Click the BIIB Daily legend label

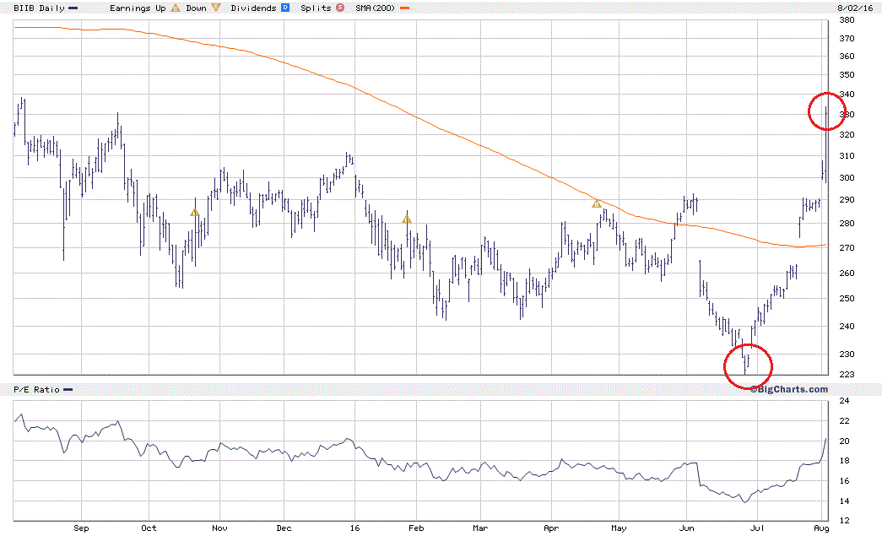(40, 8)
